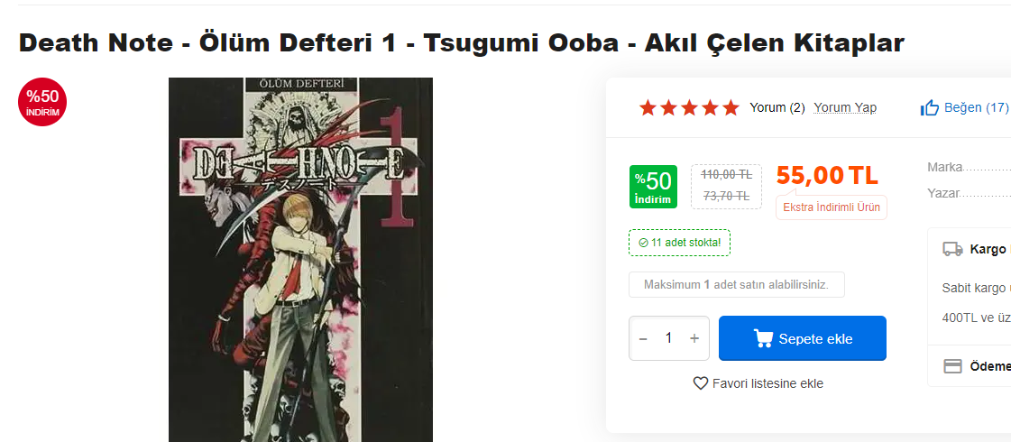Open the Yorum (2) reviews link

point(777,108)
